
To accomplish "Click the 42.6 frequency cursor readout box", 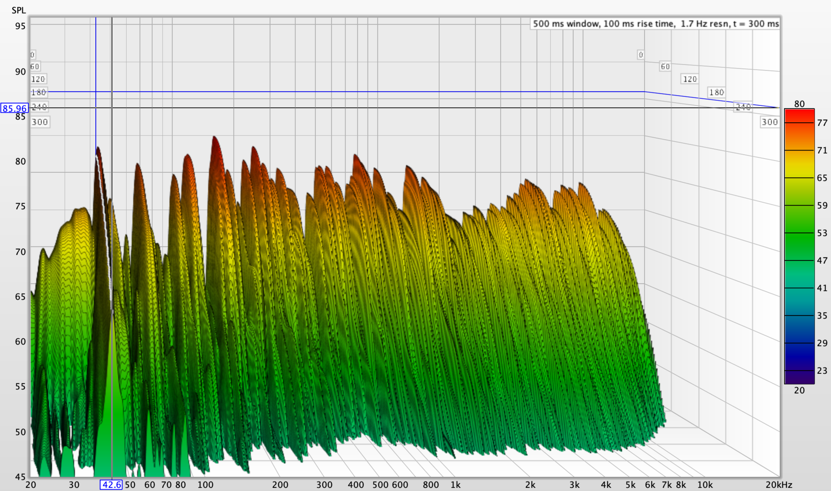I will pos(111,485).
